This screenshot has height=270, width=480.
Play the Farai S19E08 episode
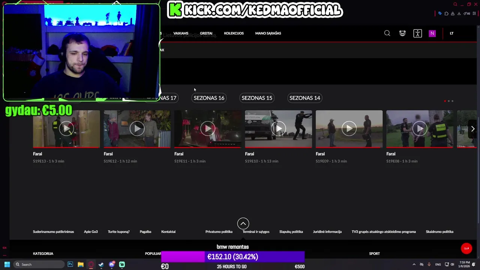coord(420,129)
